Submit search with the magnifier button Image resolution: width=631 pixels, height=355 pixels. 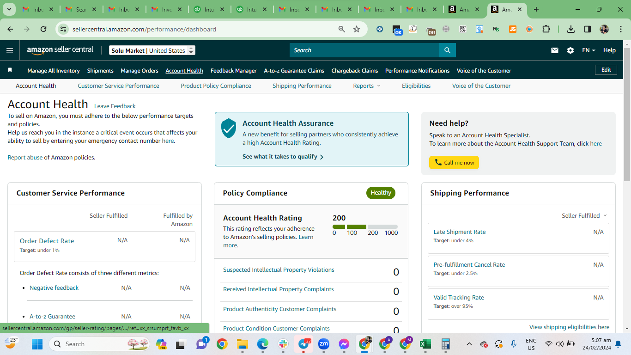[x=447, y=50]
